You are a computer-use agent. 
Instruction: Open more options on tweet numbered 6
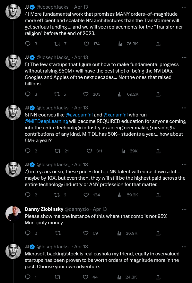(x=184, y=108)
